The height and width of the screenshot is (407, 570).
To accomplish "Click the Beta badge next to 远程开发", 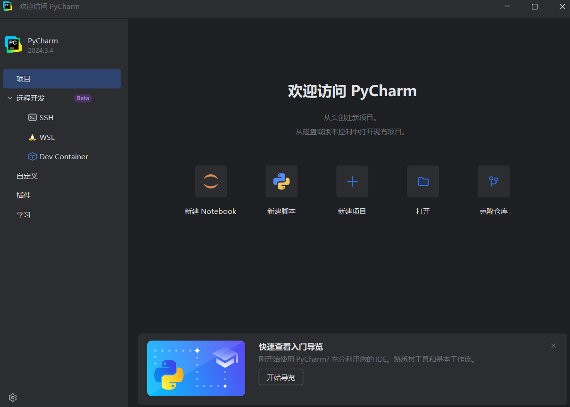I will 83,98.
